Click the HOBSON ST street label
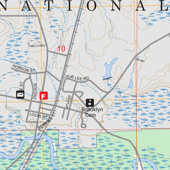Screen dimensions: 170x170 tap(24, 68)
